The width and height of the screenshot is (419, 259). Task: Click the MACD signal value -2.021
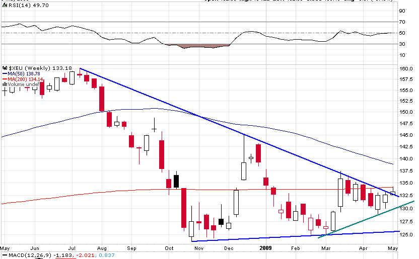(x=85, y=255)
